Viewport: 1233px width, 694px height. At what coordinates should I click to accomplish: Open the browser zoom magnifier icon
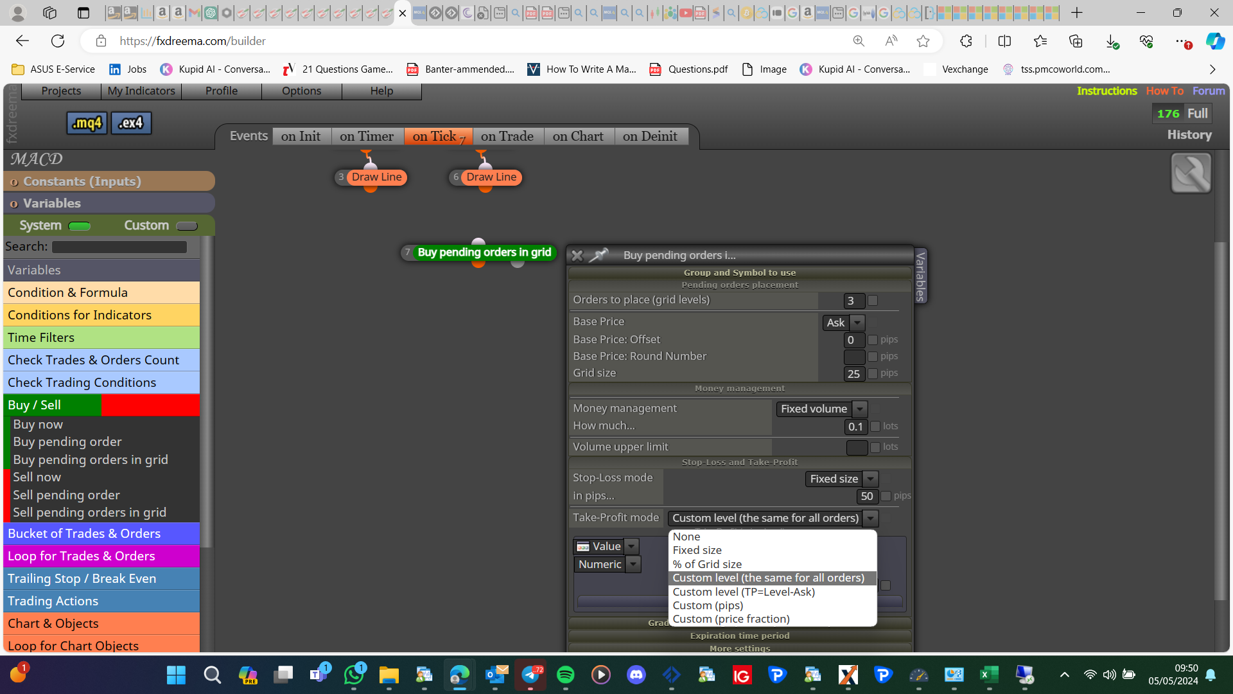click(859, 41)
